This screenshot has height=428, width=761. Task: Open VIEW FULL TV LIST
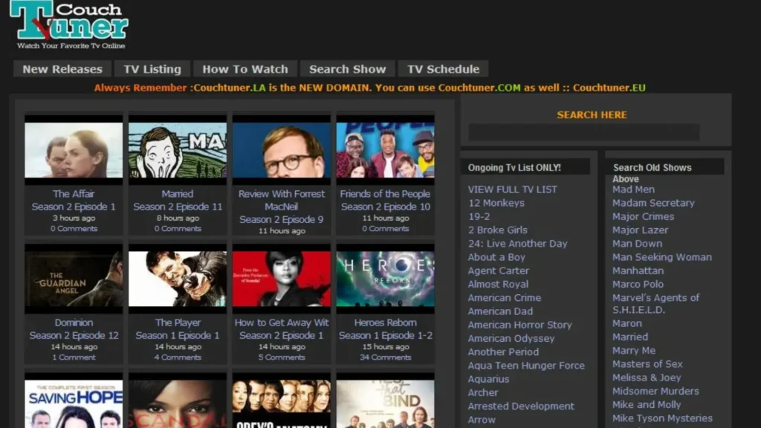(x=513, y=189)
